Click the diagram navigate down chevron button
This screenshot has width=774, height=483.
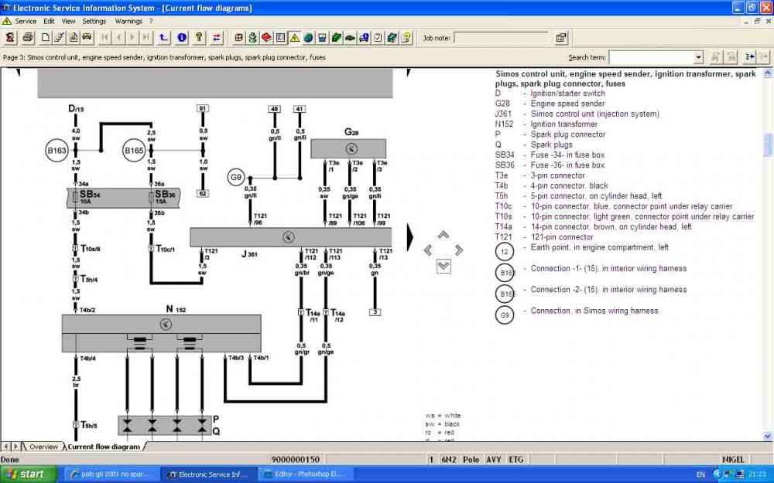pyautogui.click(x=444, y=266)
